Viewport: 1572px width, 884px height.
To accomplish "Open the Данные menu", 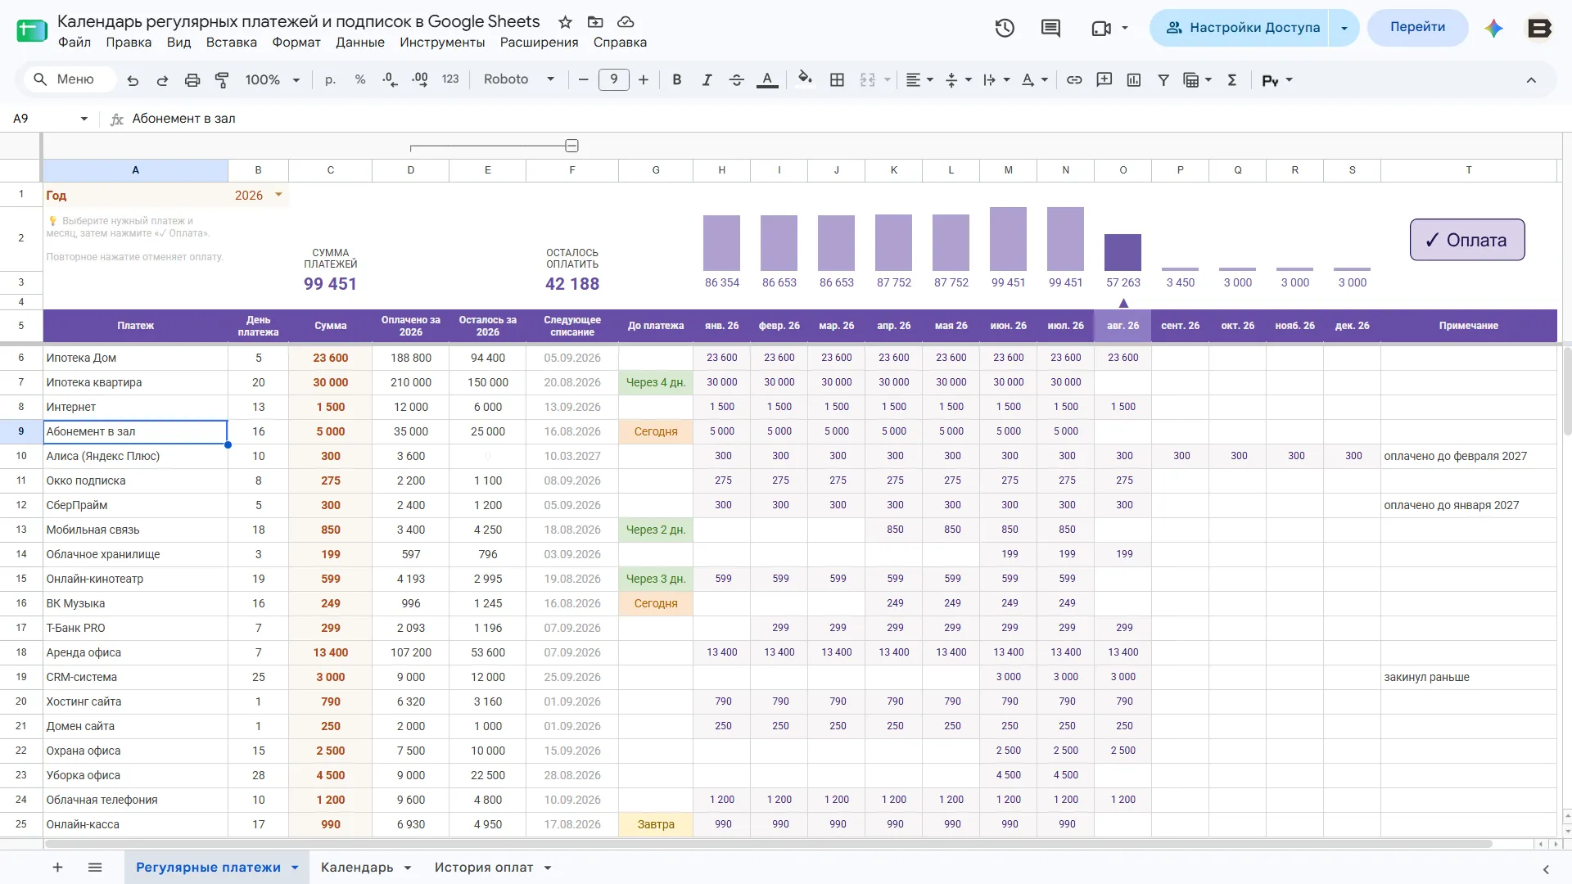I will click(x=360, y=43).
